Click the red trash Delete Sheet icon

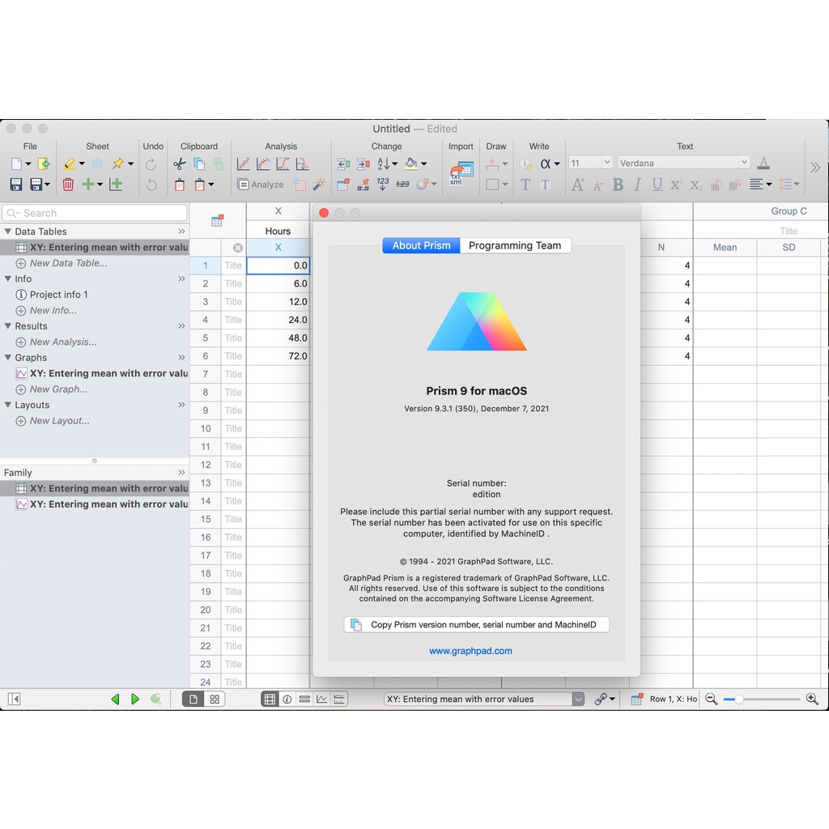[x=68, y=185]
